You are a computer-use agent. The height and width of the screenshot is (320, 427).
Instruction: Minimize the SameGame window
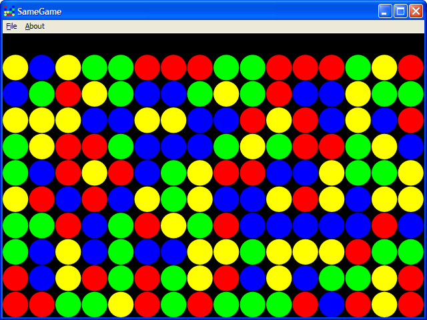pyautogui.click(x=385, y=11)
